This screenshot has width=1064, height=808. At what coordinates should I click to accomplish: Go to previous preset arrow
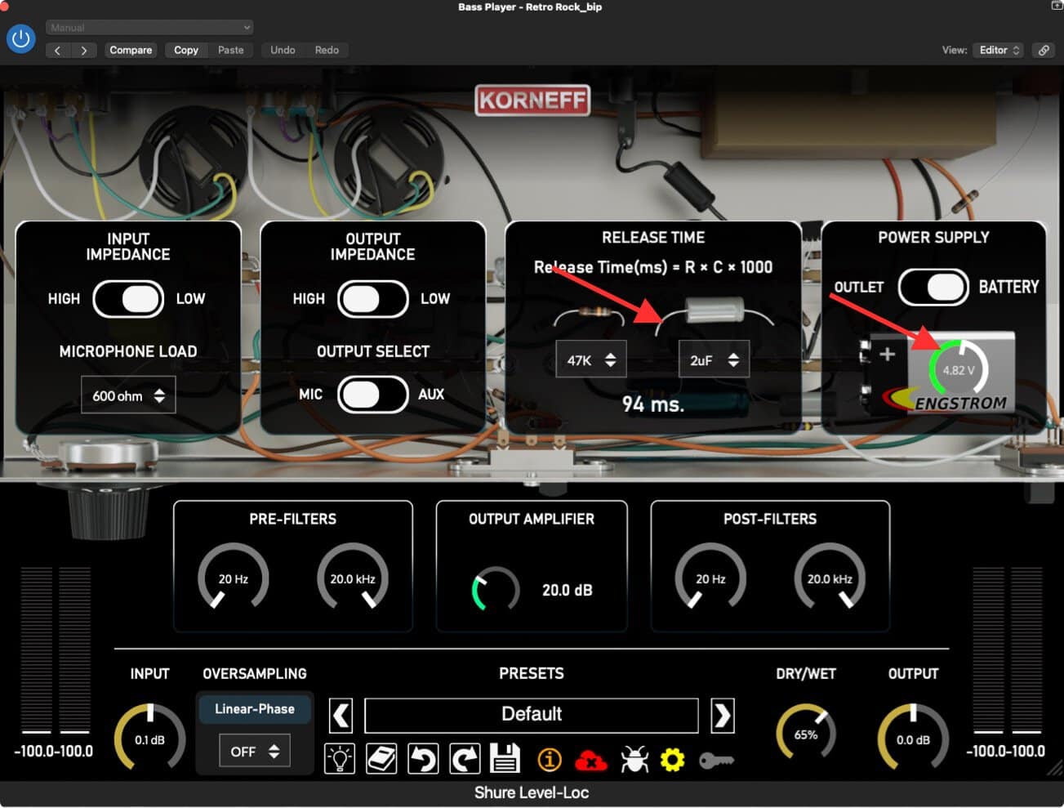point(341,716)
